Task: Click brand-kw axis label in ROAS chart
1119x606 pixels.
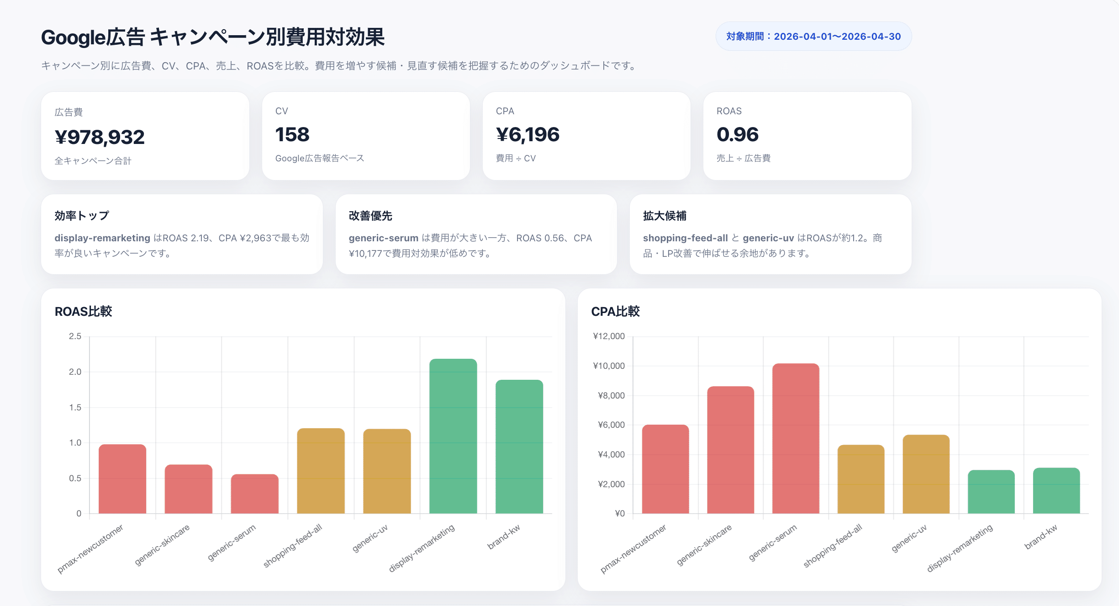Action: coord(503,537)
